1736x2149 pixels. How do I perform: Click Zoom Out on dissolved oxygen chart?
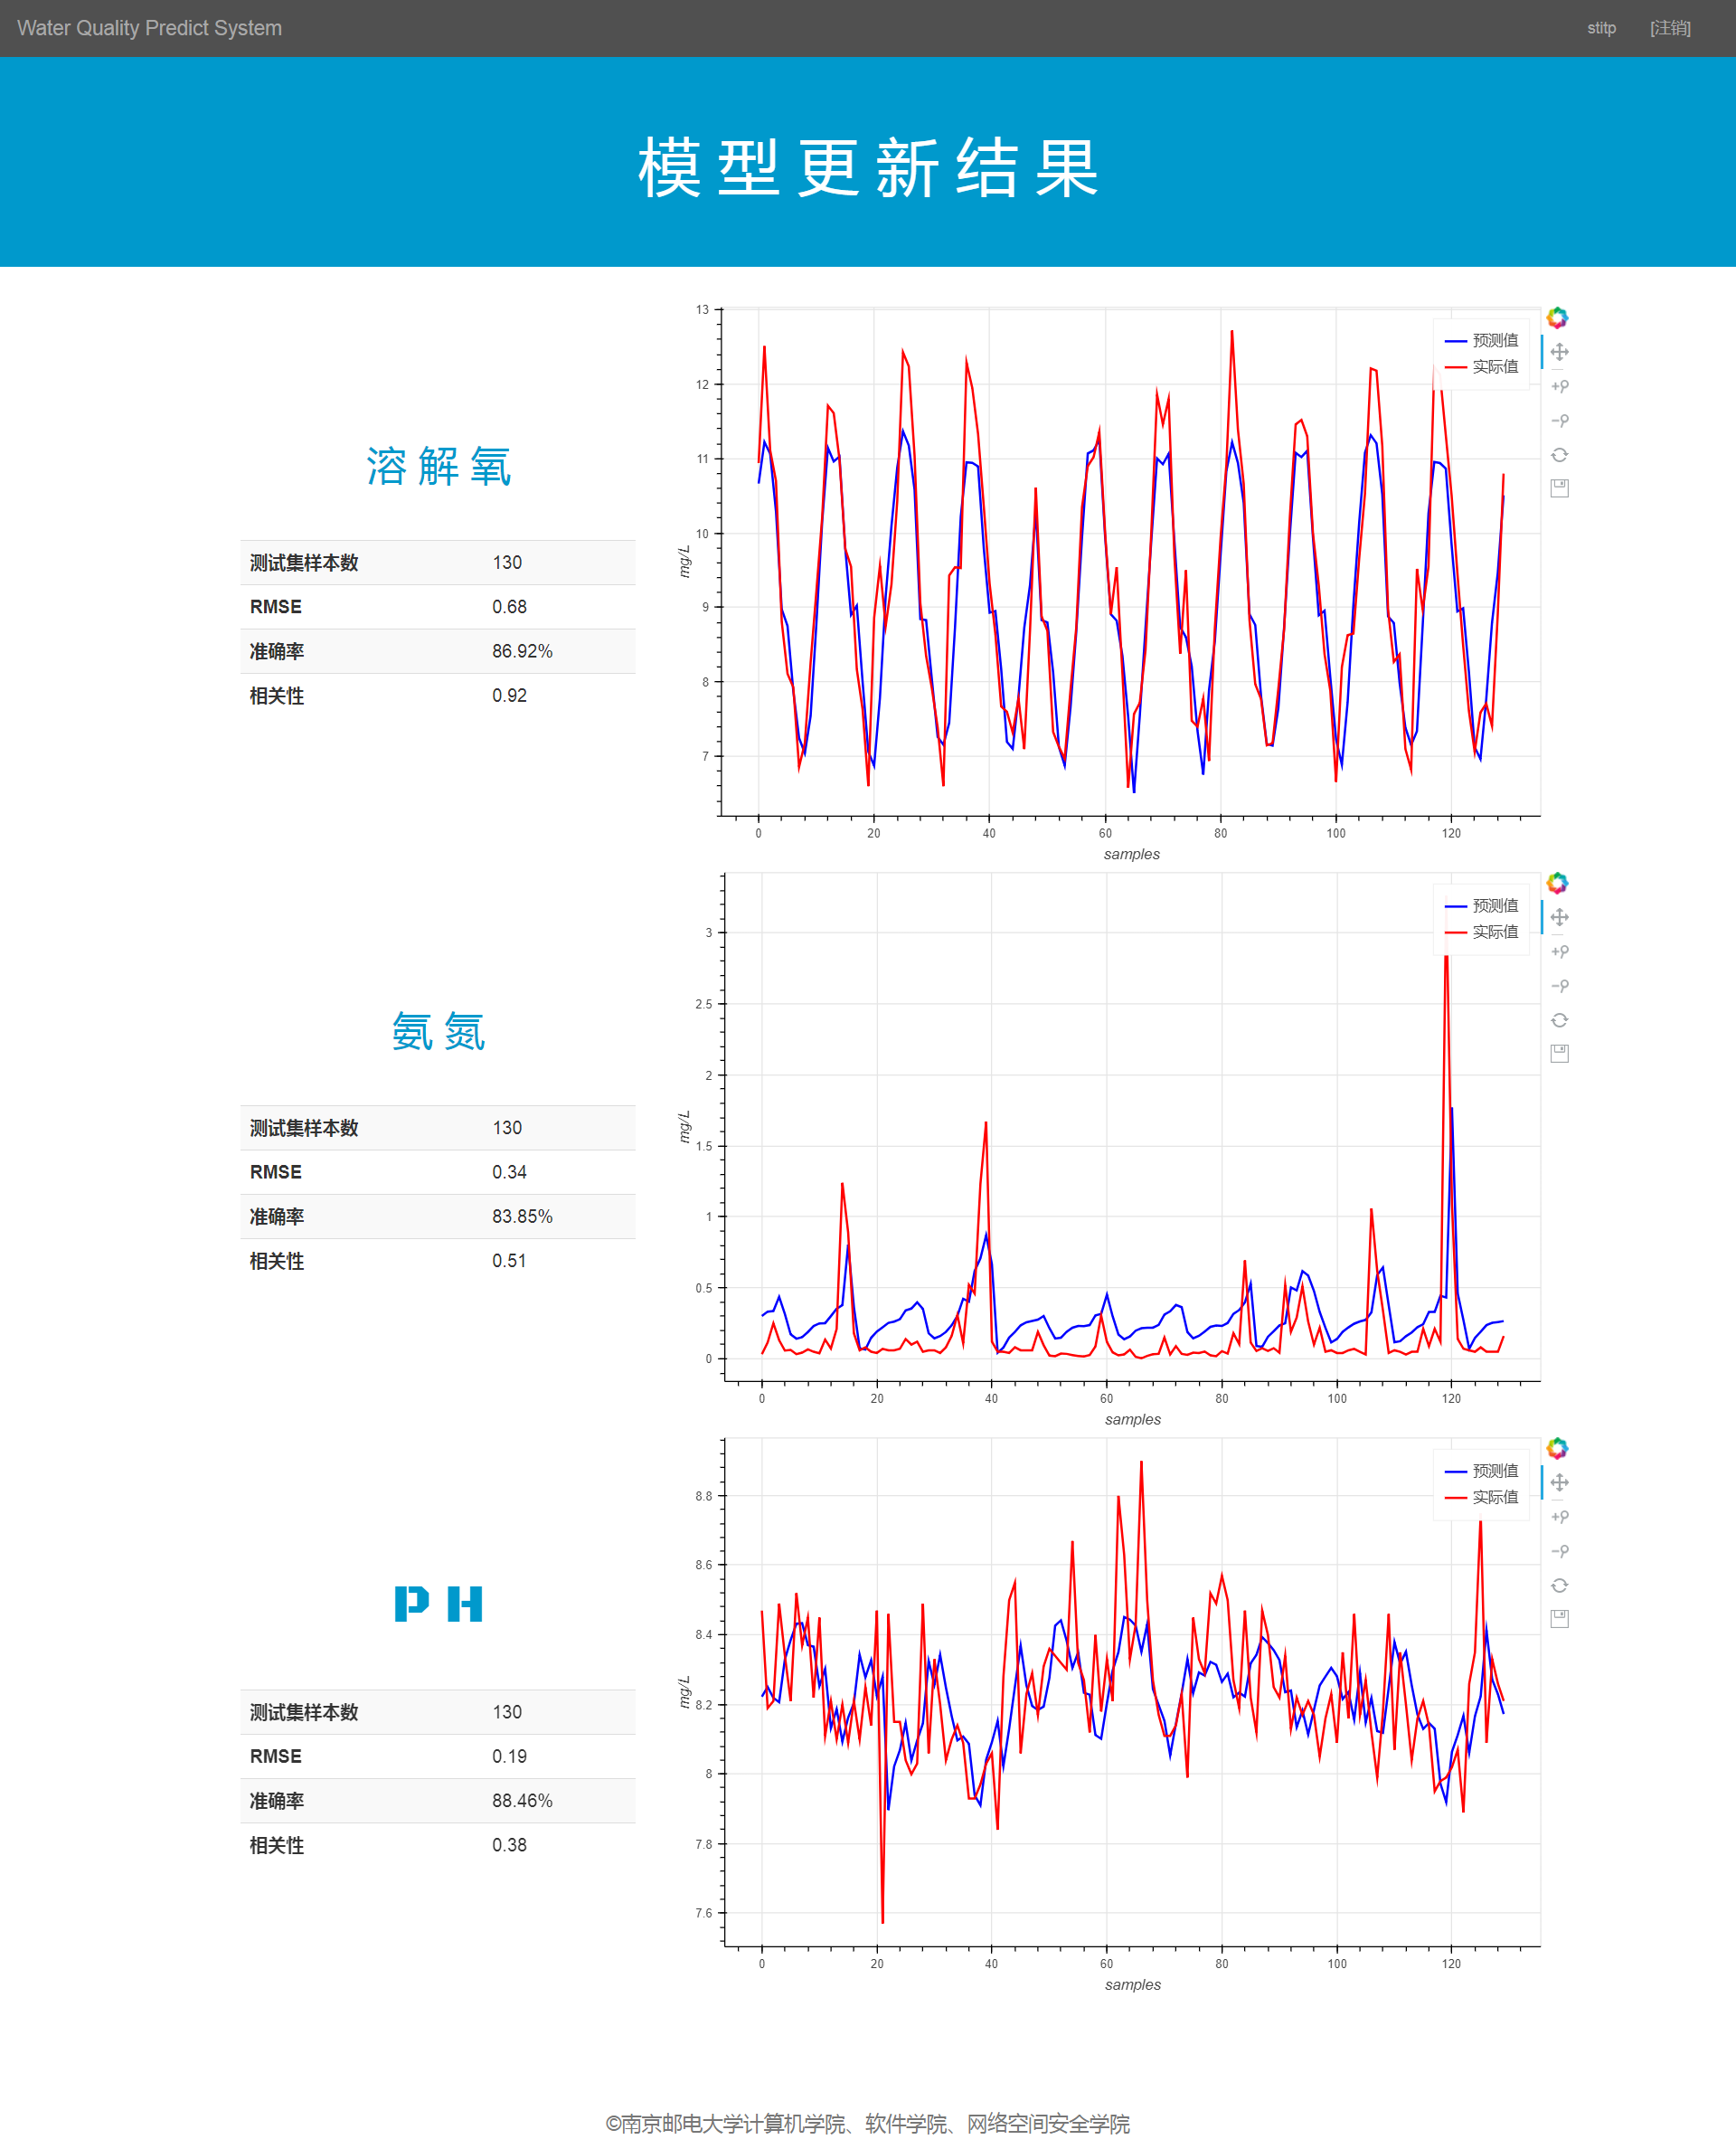(1559, 421)
